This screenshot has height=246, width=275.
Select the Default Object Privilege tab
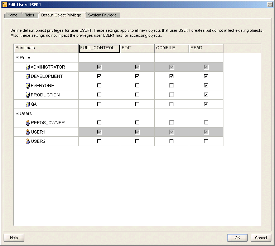tap(61, 15)
